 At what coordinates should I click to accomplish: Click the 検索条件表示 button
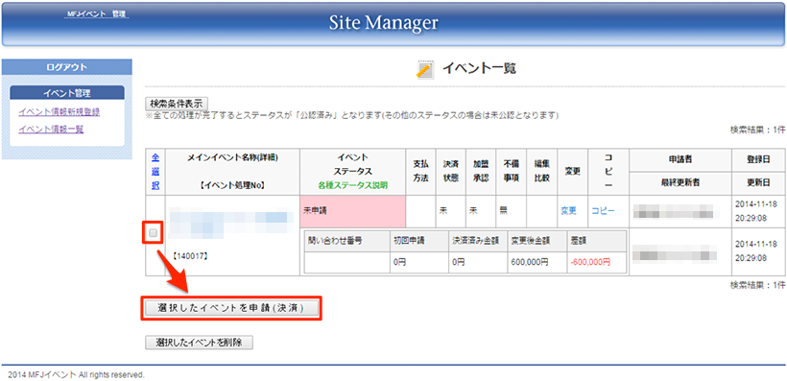tap(177, 104)
